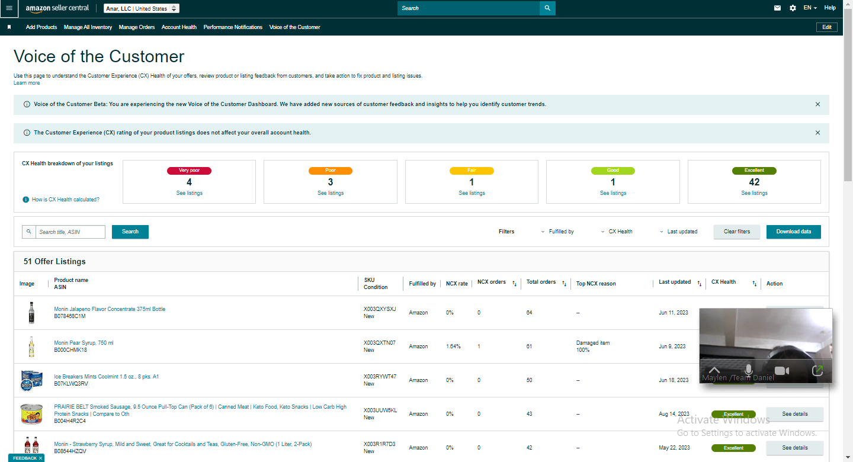This screenshot has width=853, height=462.
Task: Open the hamburger navigation menu
Action: [8, 8]
